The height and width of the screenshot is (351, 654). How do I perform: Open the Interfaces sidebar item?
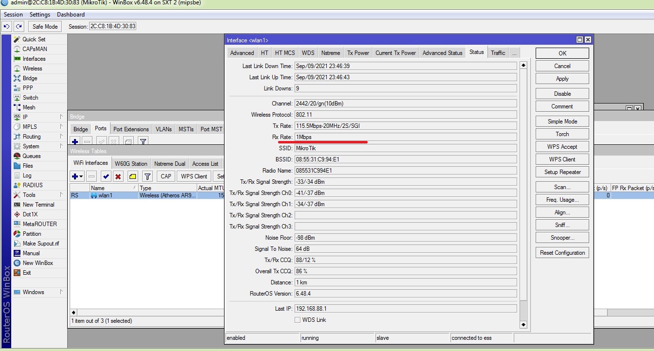[x=34, y=59]
